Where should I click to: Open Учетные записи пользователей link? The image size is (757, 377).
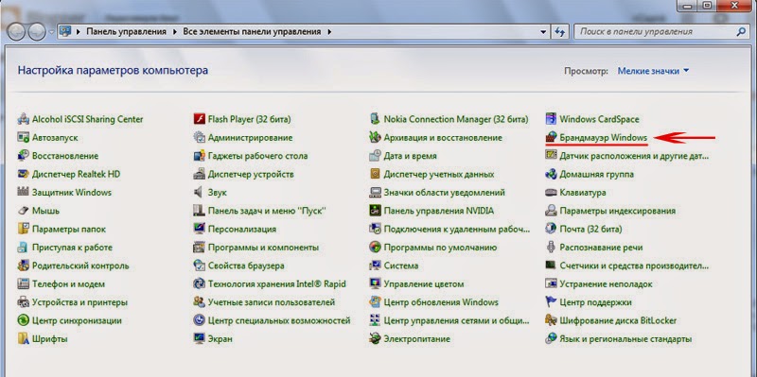pyautogui.click(x=272, y=302)
